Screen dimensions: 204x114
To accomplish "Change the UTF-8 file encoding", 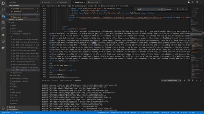I will coord(173,113).
